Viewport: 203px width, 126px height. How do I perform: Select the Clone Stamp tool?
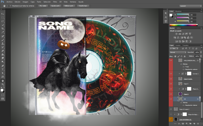coord(3,44)
